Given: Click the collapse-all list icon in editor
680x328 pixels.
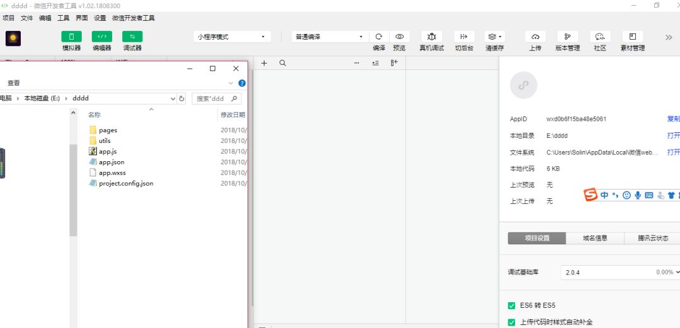Looking at the screenshot, I should tap(375, 63).
